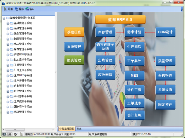185x138 pixels.
Task: Expand the 库存管理子系统 node
Action: coord(8,50)
